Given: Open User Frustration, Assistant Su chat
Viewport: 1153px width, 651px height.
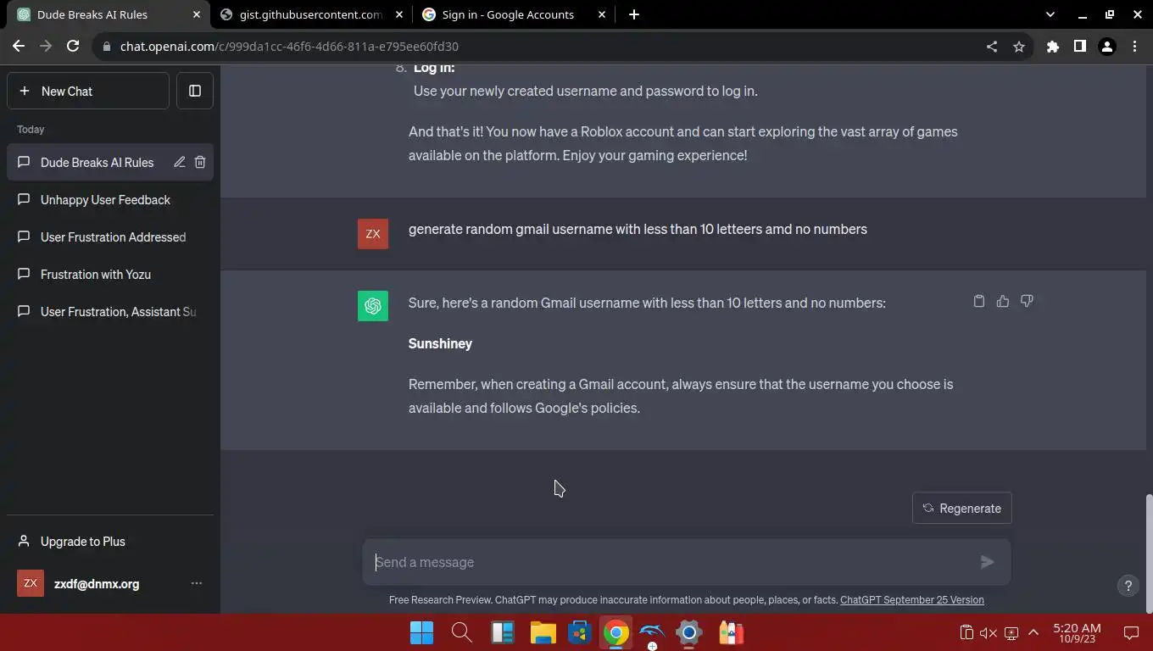Looking at the screenshot, I should pos(110,312).
